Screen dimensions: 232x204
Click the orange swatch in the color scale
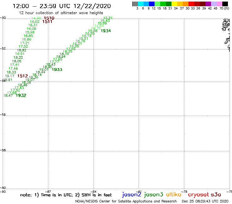186,4
